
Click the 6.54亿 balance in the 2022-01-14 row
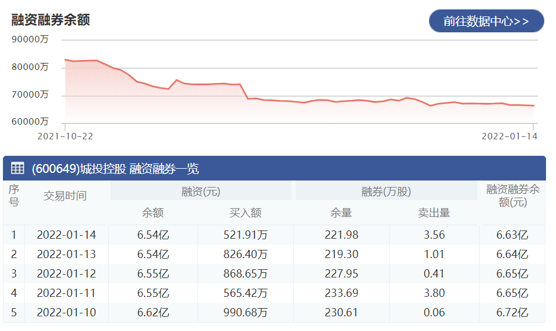tap(153, 235)
